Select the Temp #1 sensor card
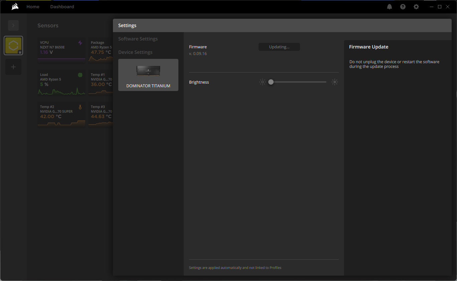 101,82
